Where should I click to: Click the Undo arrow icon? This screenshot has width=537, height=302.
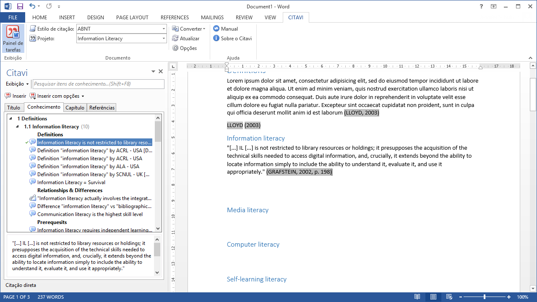[x=32, y=6]
